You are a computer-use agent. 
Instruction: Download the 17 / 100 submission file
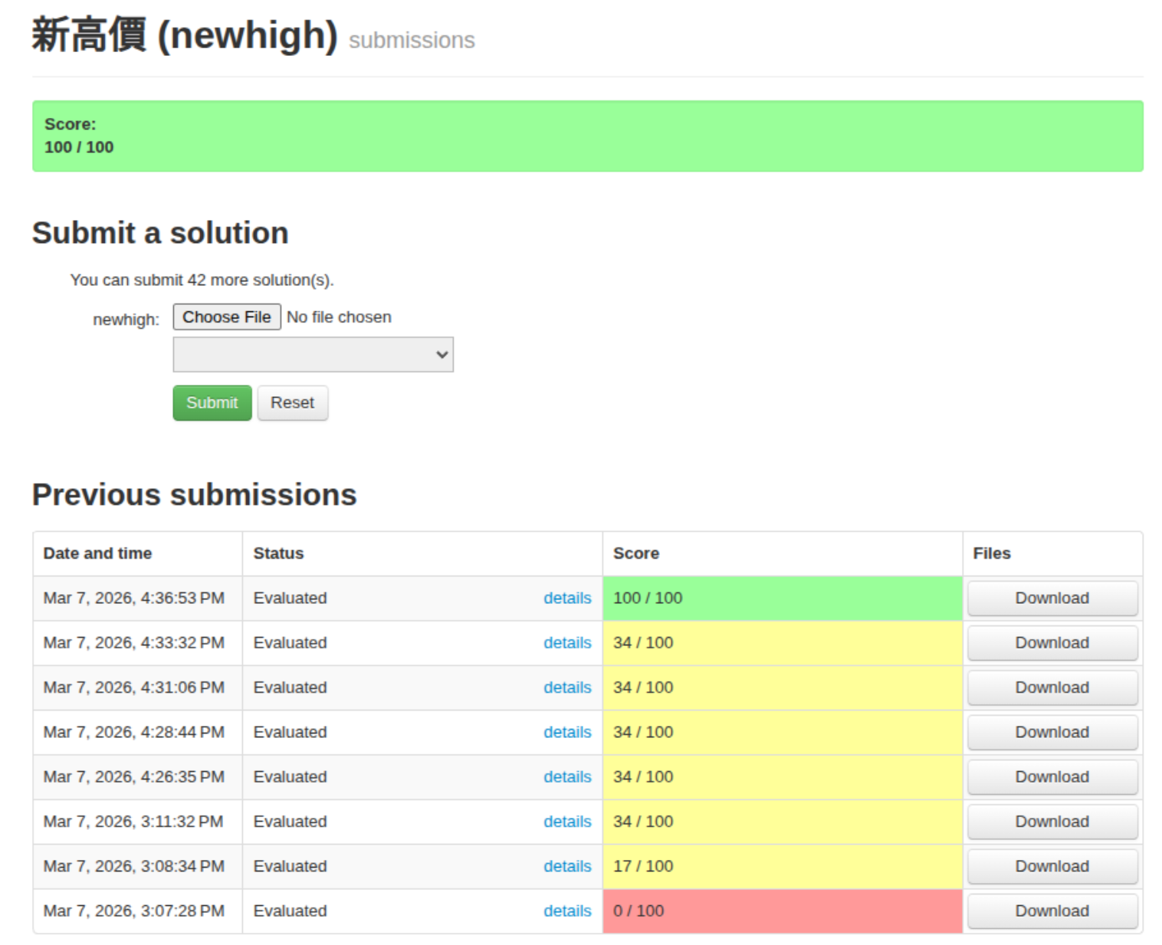click(1052, 867)
